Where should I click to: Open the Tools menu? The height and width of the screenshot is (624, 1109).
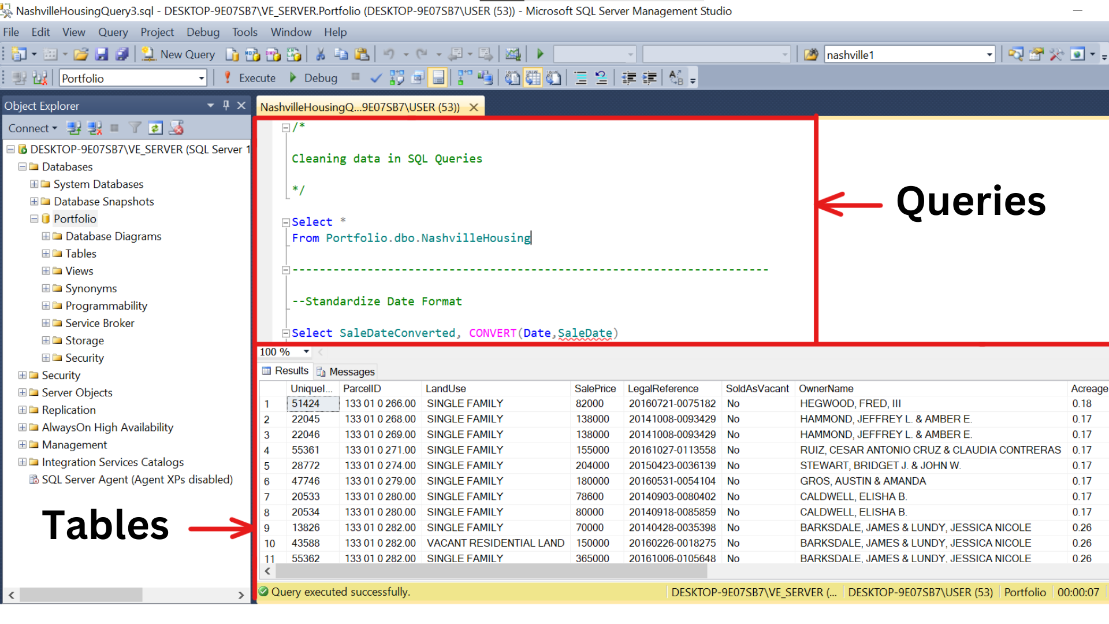pyautogui.click(x=245, y=32)
